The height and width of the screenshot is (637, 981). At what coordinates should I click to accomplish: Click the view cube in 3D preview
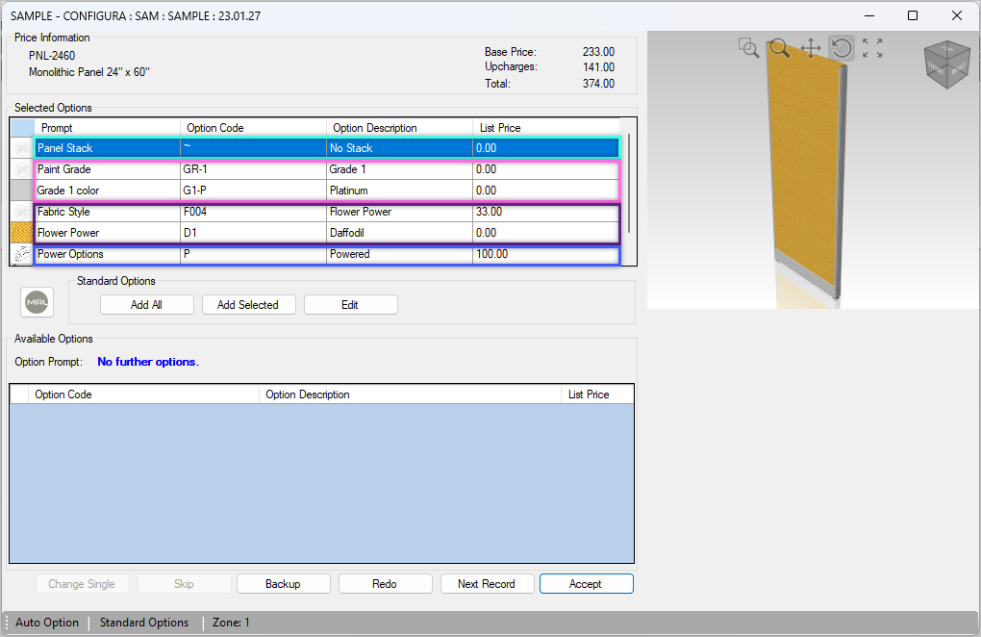pos(947,64)
